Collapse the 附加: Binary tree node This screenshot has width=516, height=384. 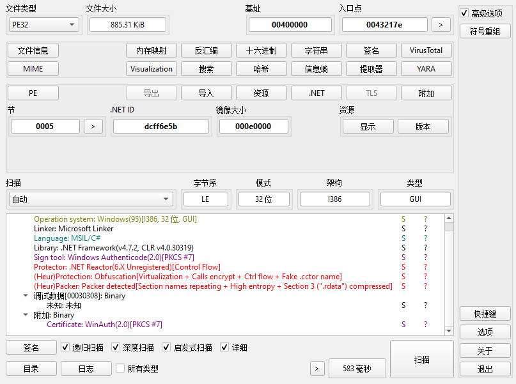[x=26, y=315]
